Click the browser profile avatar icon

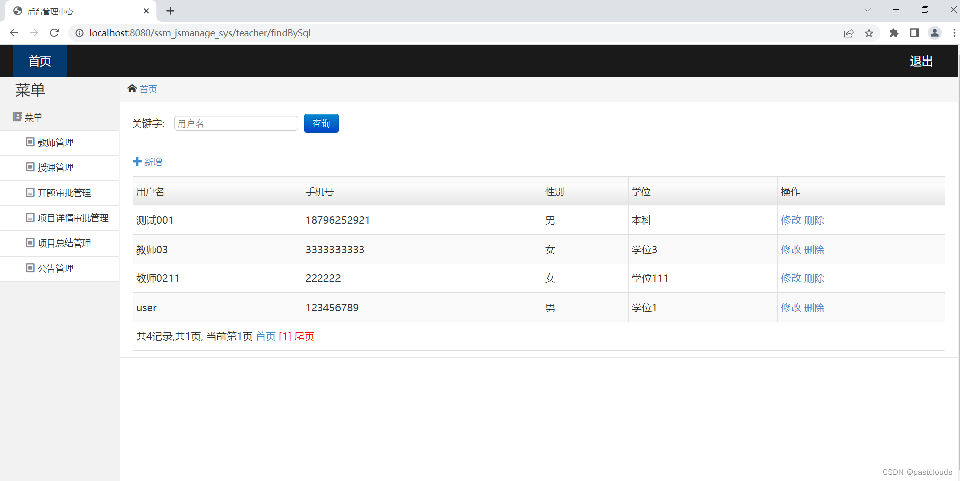935,33
